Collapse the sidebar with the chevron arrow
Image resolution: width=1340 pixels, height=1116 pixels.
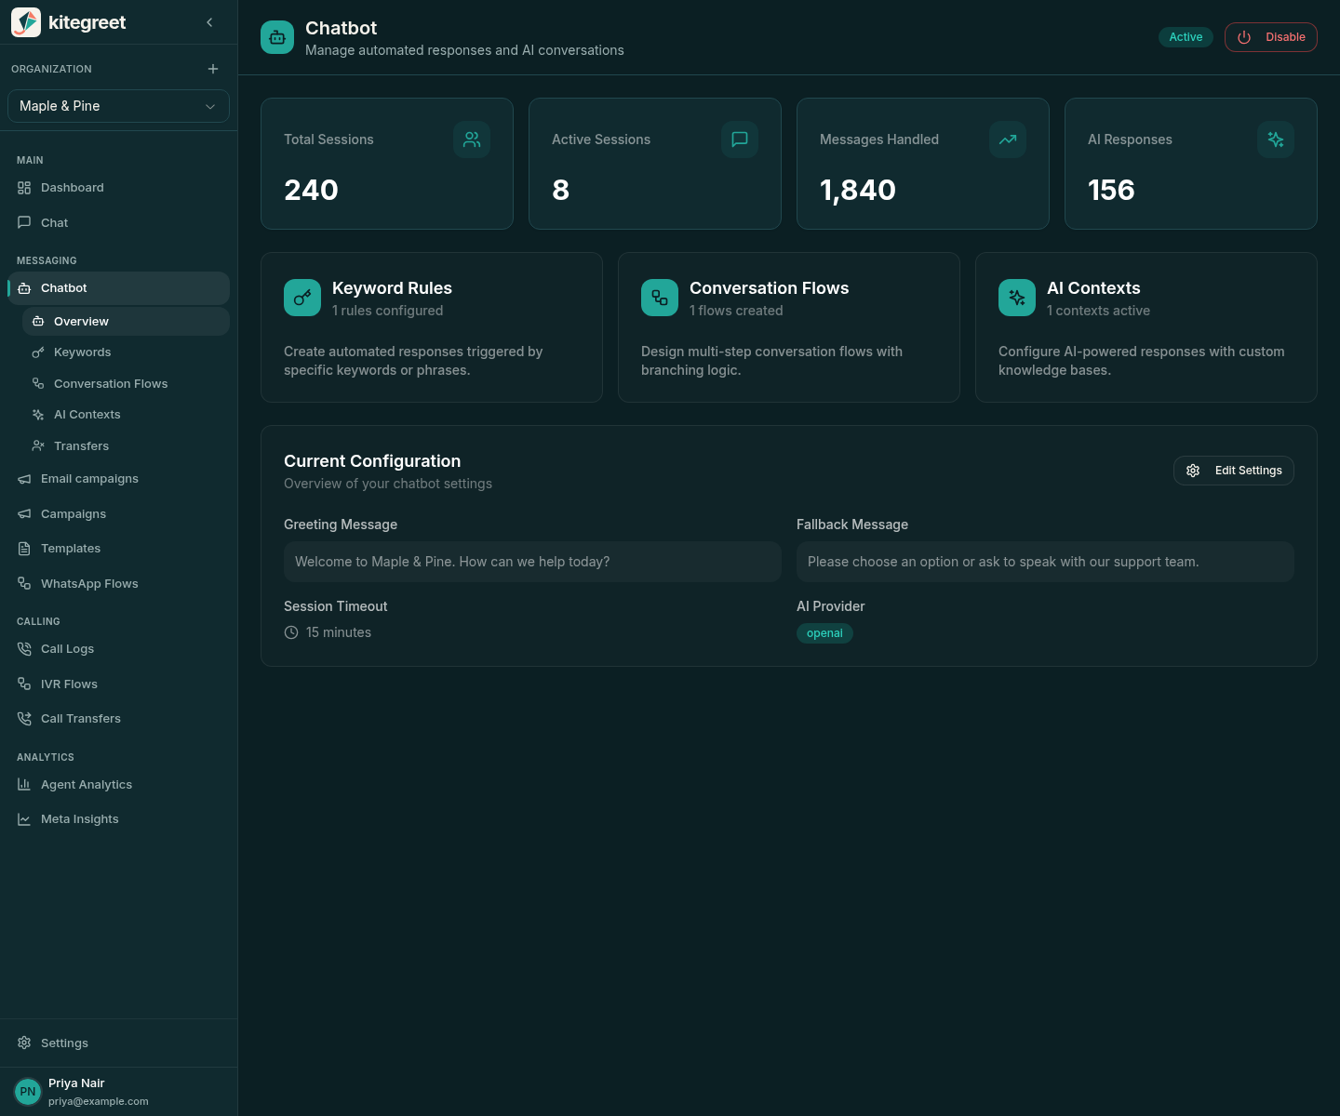click(209, 22)
